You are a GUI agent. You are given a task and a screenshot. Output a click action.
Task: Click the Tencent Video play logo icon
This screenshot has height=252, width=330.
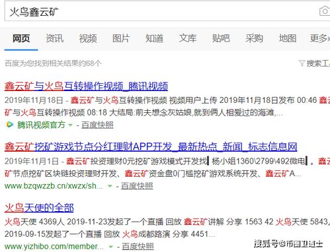click(x=9, y=125)
